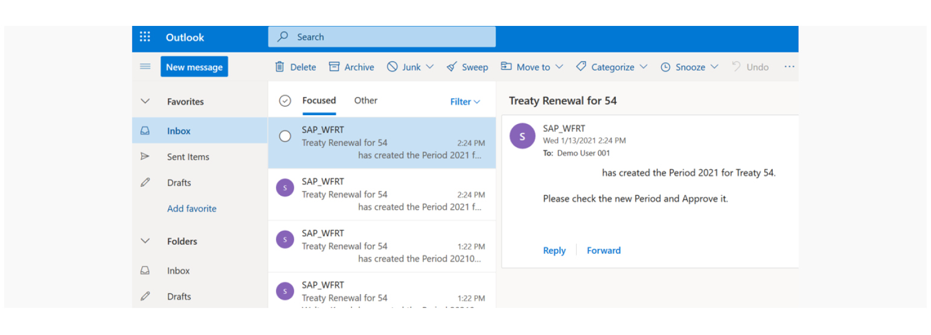Click the Folders Drafts pencil icon

(x=145, y=296)
